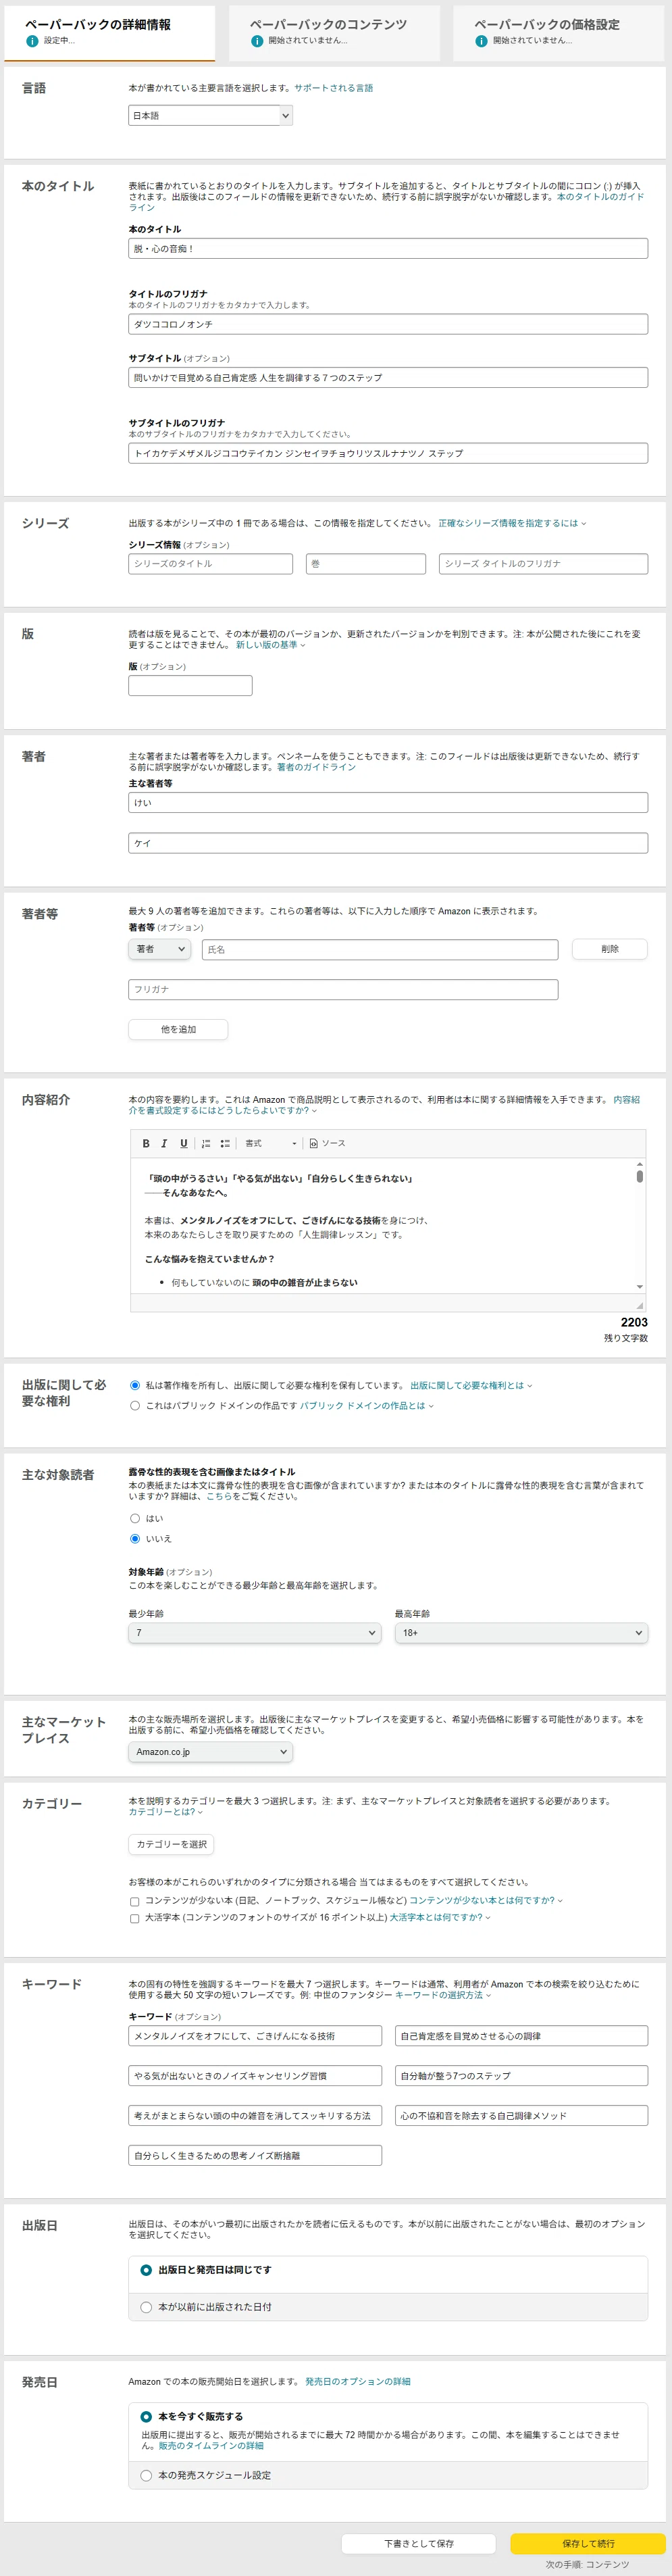Click 削除 contributor button
The width and height of the screenshot is (672, 2576).
coord(610,949)
